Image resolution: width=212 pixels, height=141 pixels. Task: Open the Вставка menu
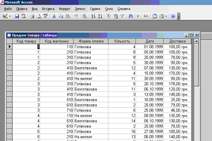point(48,9)
